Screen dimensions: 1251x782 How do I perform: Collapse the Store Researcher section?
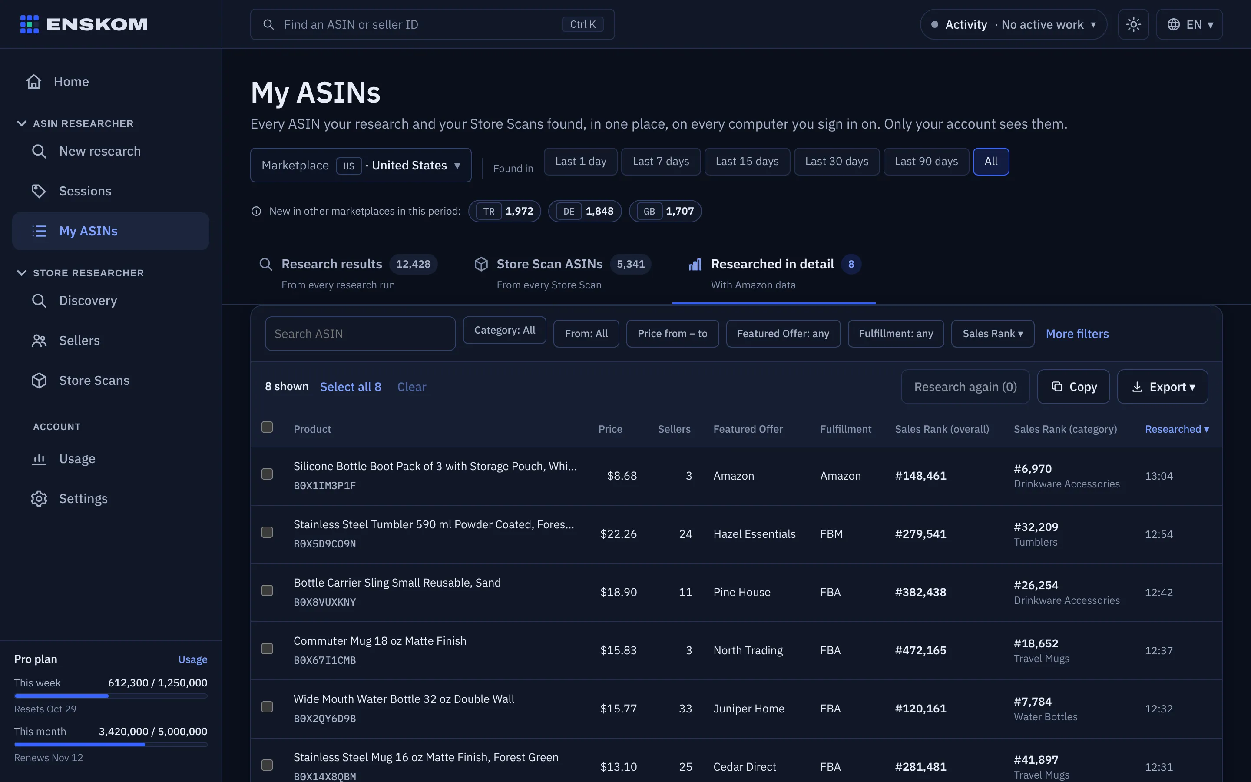(x=81, y=273)
